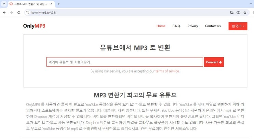Click the OnlyMP3 logo
This screenshot has height=139, width=254.
click(x=34, y=26)
